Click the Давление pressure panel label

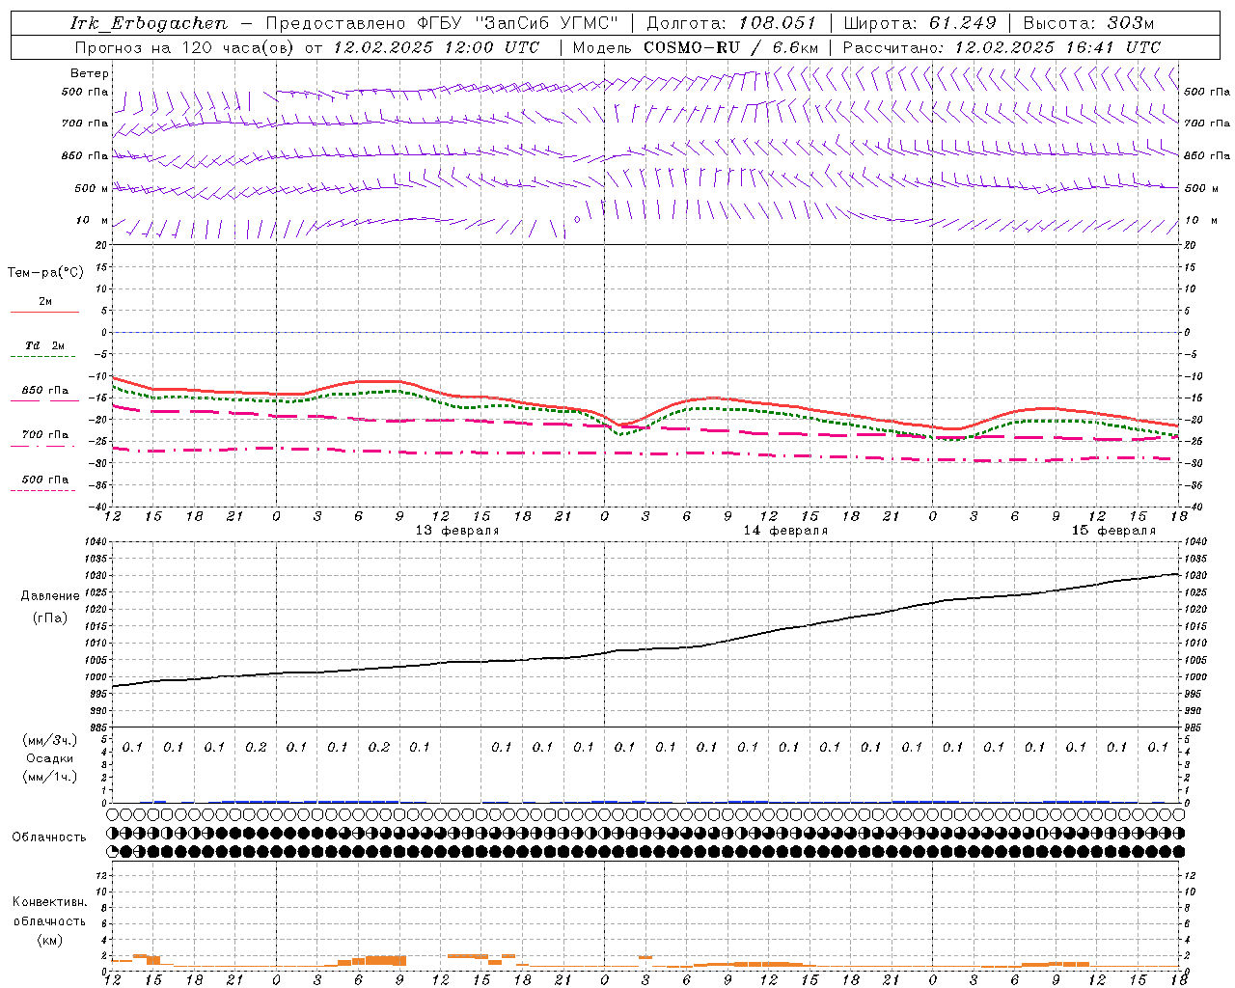50,596
